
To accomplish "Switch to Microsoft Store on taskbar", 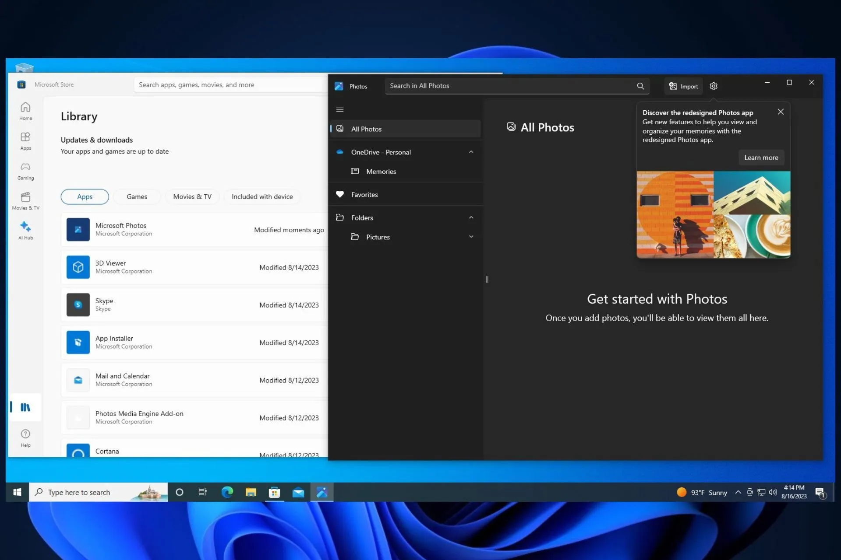I will 274,492.
